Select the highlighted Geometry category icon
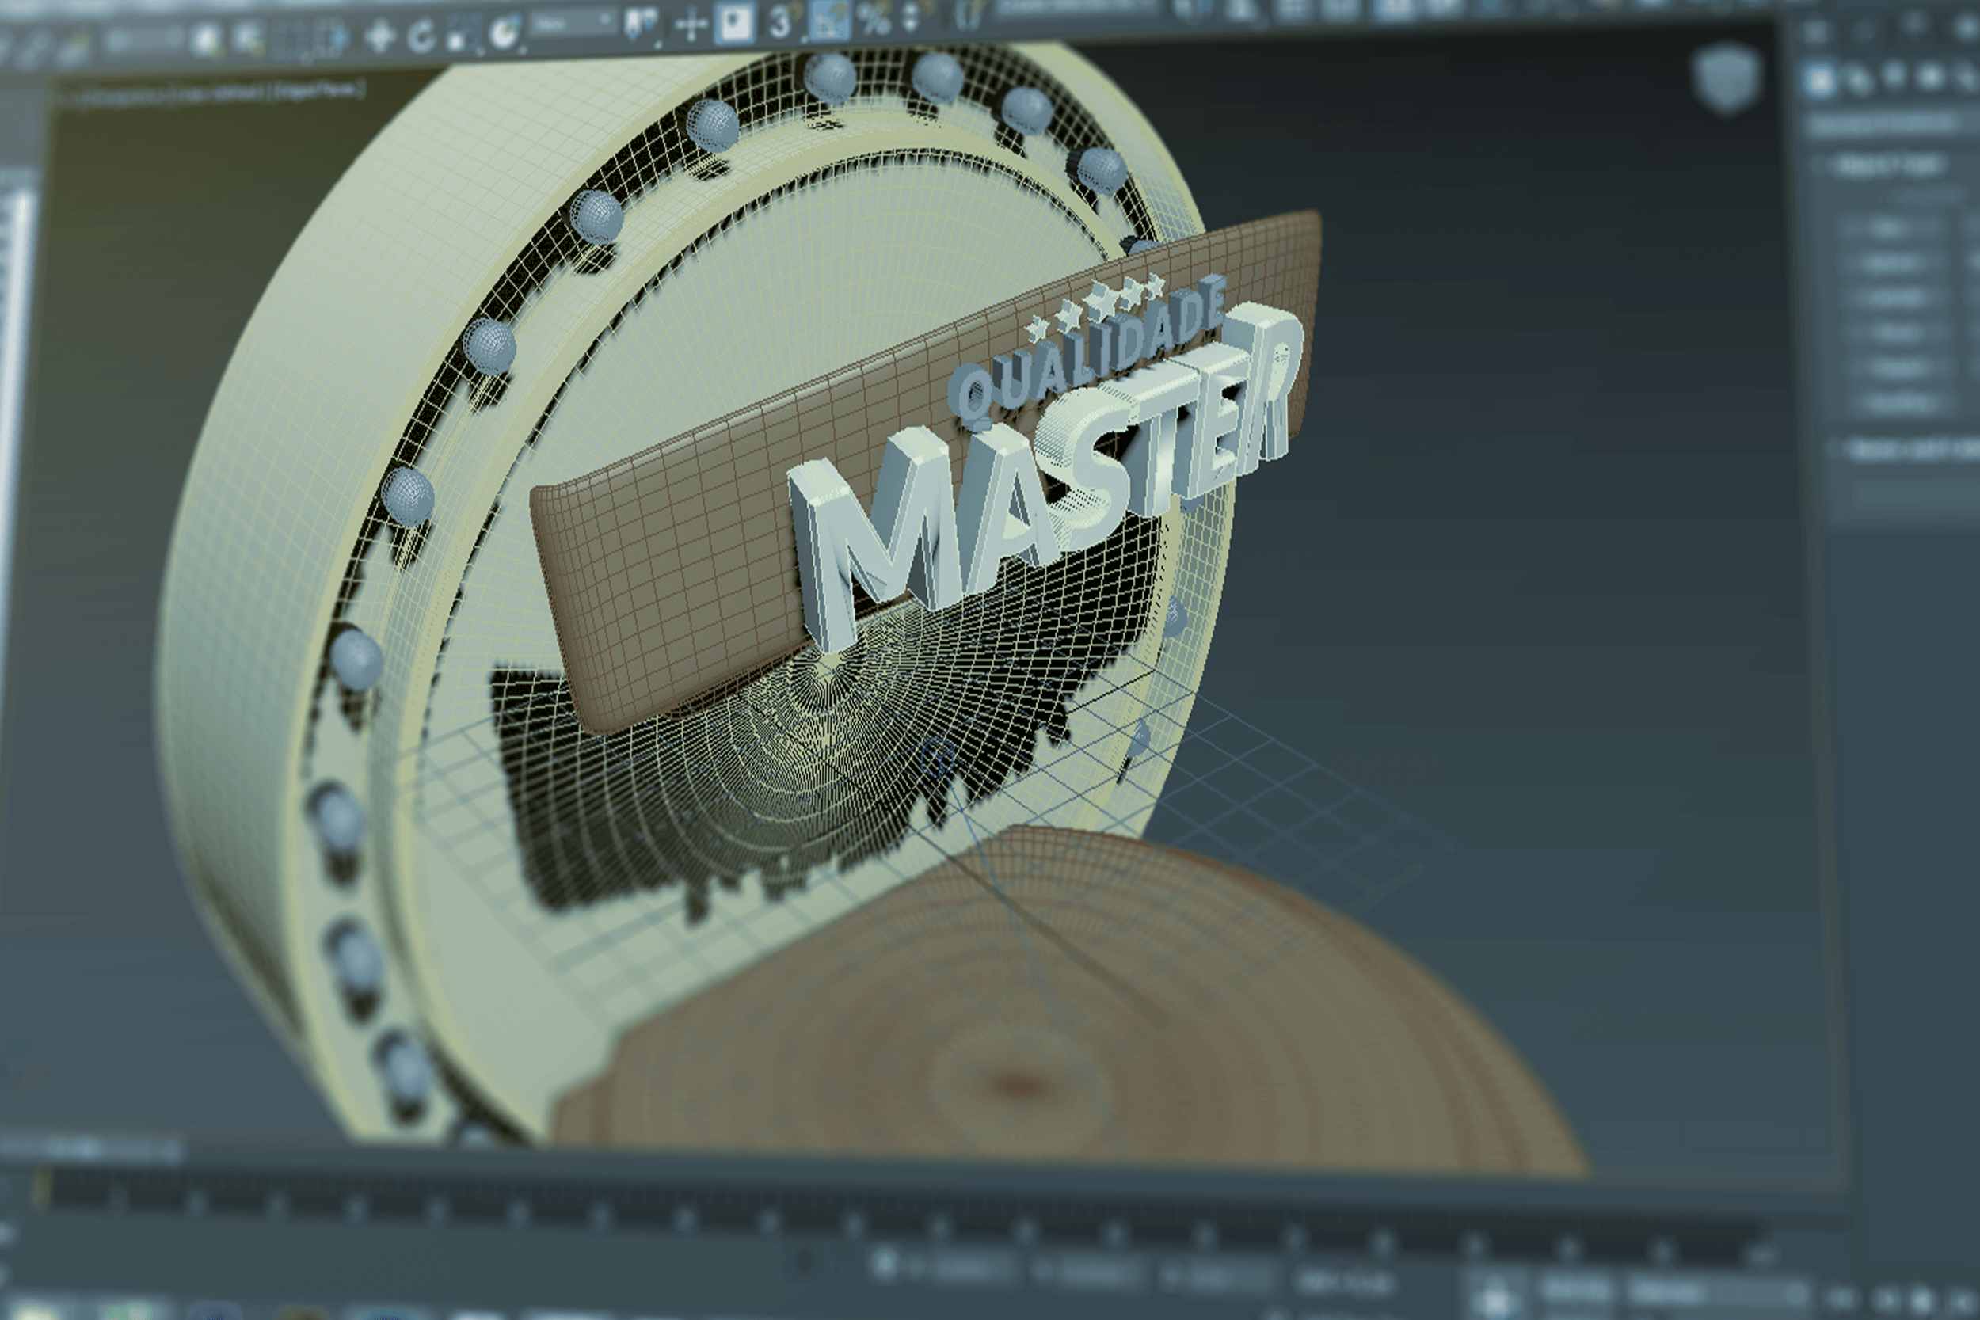 pos(1820,80)
